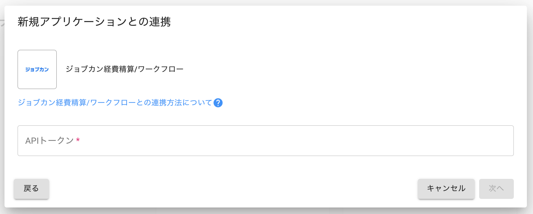The width and height of the screenshot is (533, 214).
Task: Proceed to next step with 次へ
Action: pyautogui.click(x=496, y=189)
